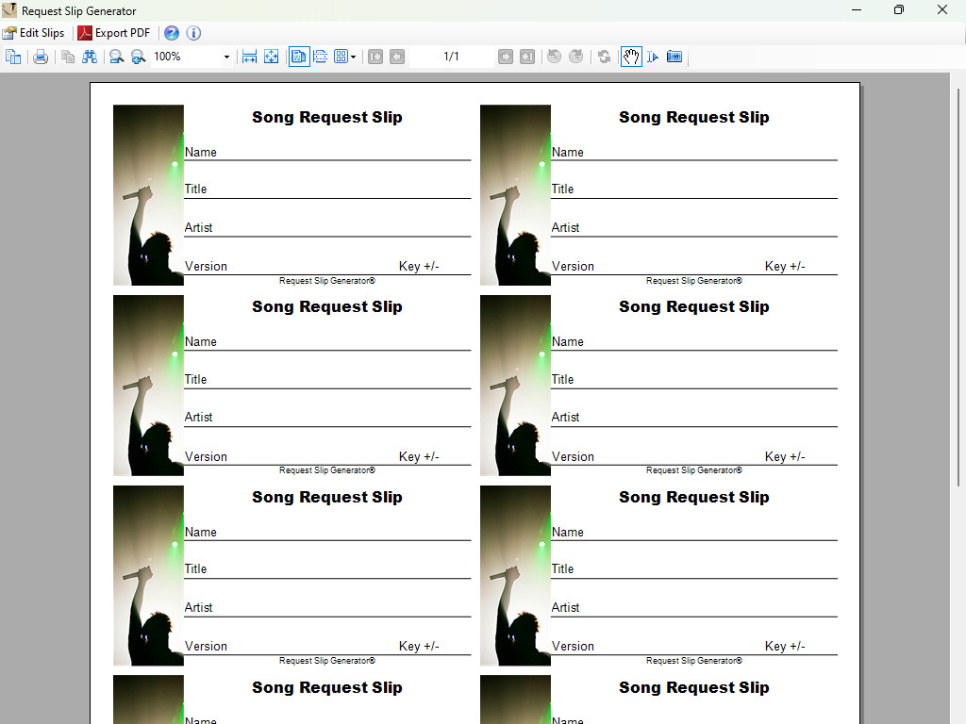The height and width of the screenshot is (724, 966).
Task: Toggle single page view mode
Action: pyautogui.click(x=298, y=57)
